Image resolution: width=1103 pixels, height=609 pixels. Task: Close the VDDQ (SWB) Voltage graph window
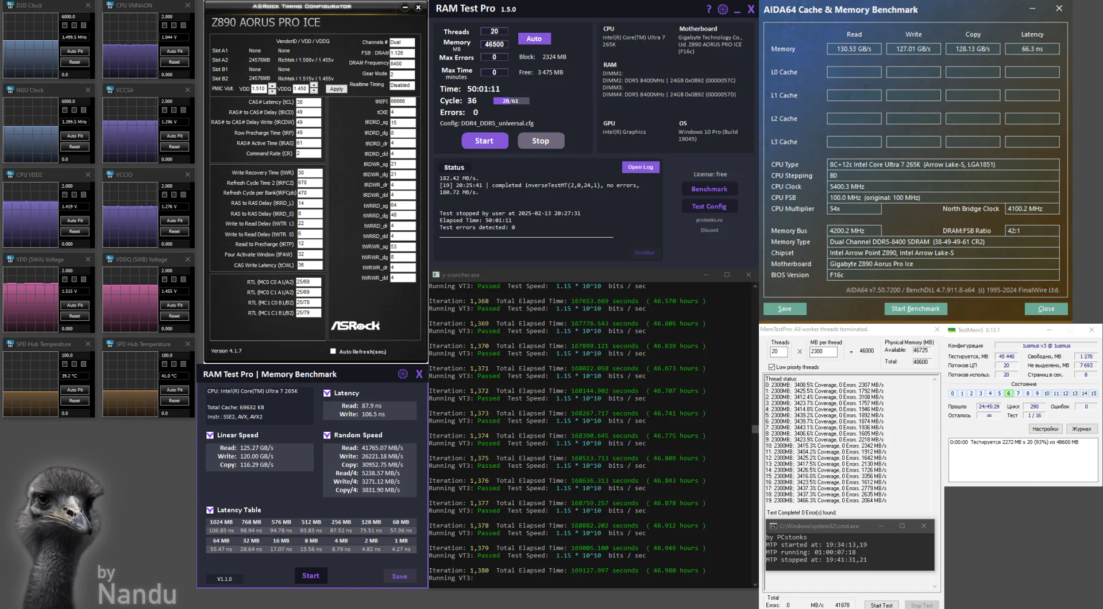(188, 259)
